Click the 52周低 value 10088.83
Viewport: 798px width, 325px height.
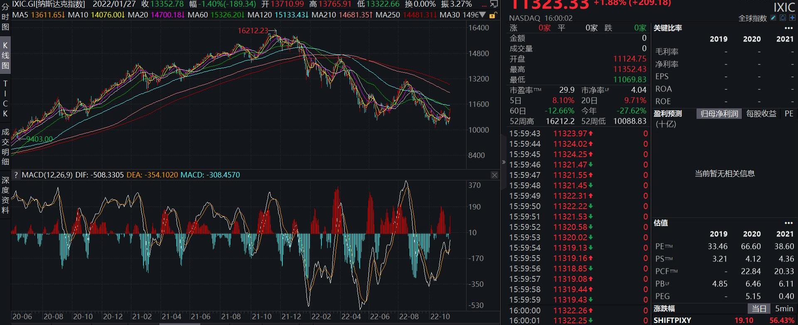630,121
